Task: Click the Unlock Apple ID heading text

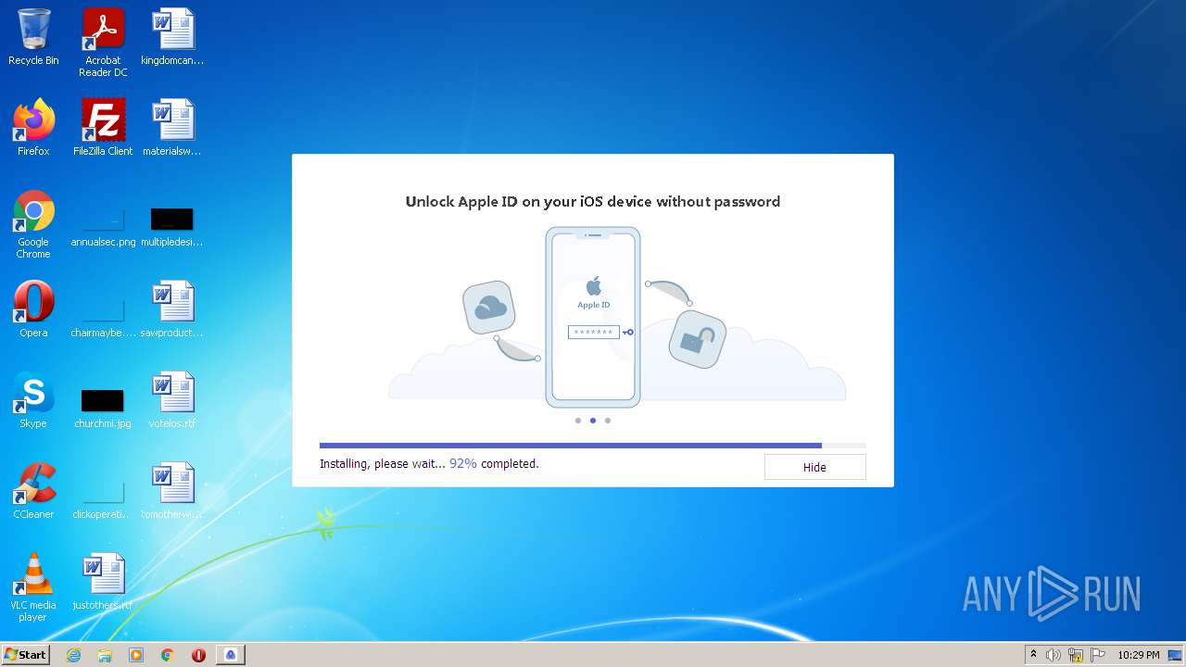Action: (x=593, y=201)
